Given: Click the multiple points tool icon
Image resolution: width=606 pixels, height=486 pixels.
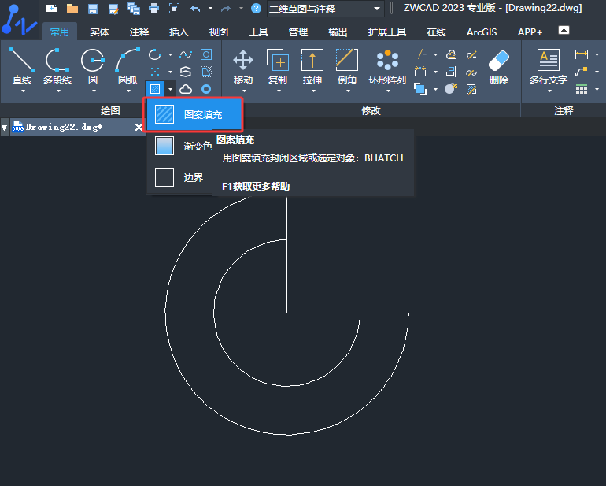Looking at the screenshot, I should (x=155, y=72).
